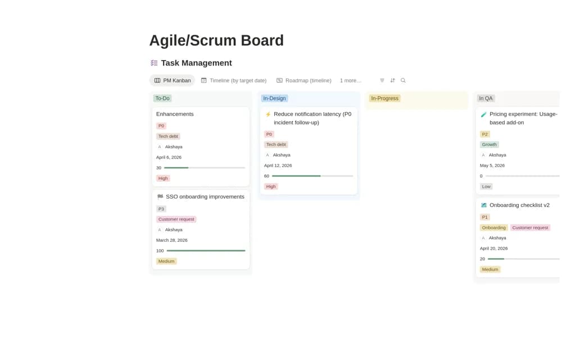Expand the '1 more…' views menu
This screenshot has height=350, width=562.
pos(351,81)
